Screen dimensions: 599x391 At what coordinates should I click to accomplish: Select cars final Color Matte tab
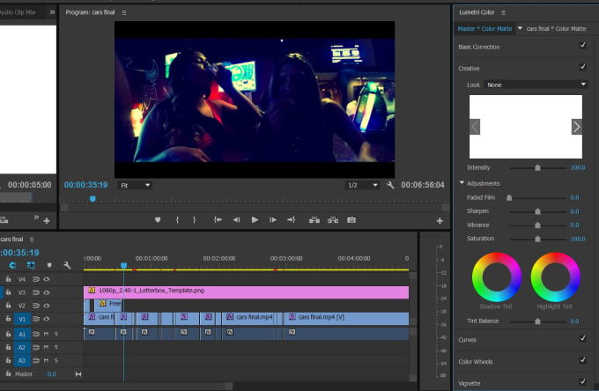click(556, 29)
